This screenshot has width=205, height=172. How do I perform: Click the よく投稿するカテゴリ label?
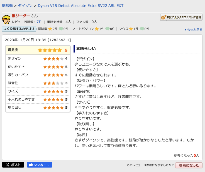coord(19,29)
